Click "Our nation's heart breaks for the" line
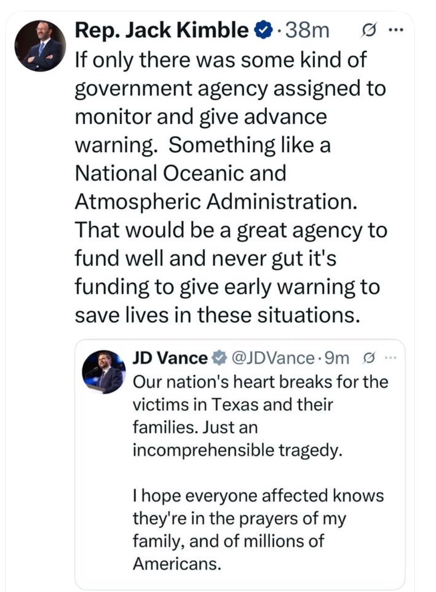Image resolution: width=436 pixels, height=592 pixels. pos(261,381)
